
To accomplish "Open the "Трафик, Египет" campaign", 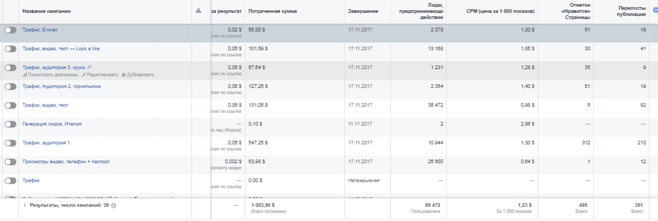I will point(40,30).
